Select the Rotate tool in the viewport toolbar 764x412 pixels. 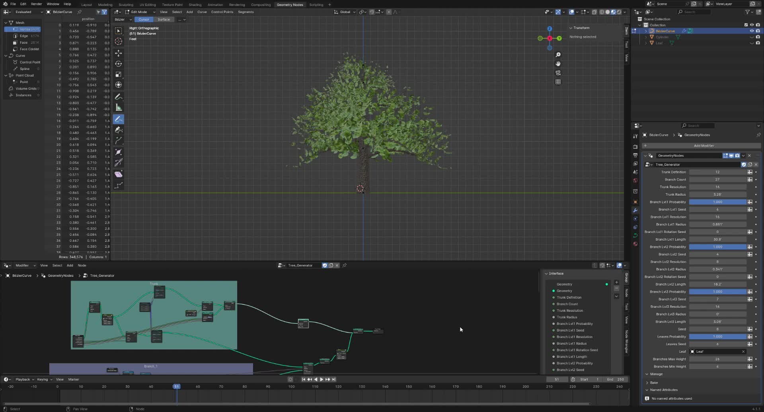[x=119, y=64]
